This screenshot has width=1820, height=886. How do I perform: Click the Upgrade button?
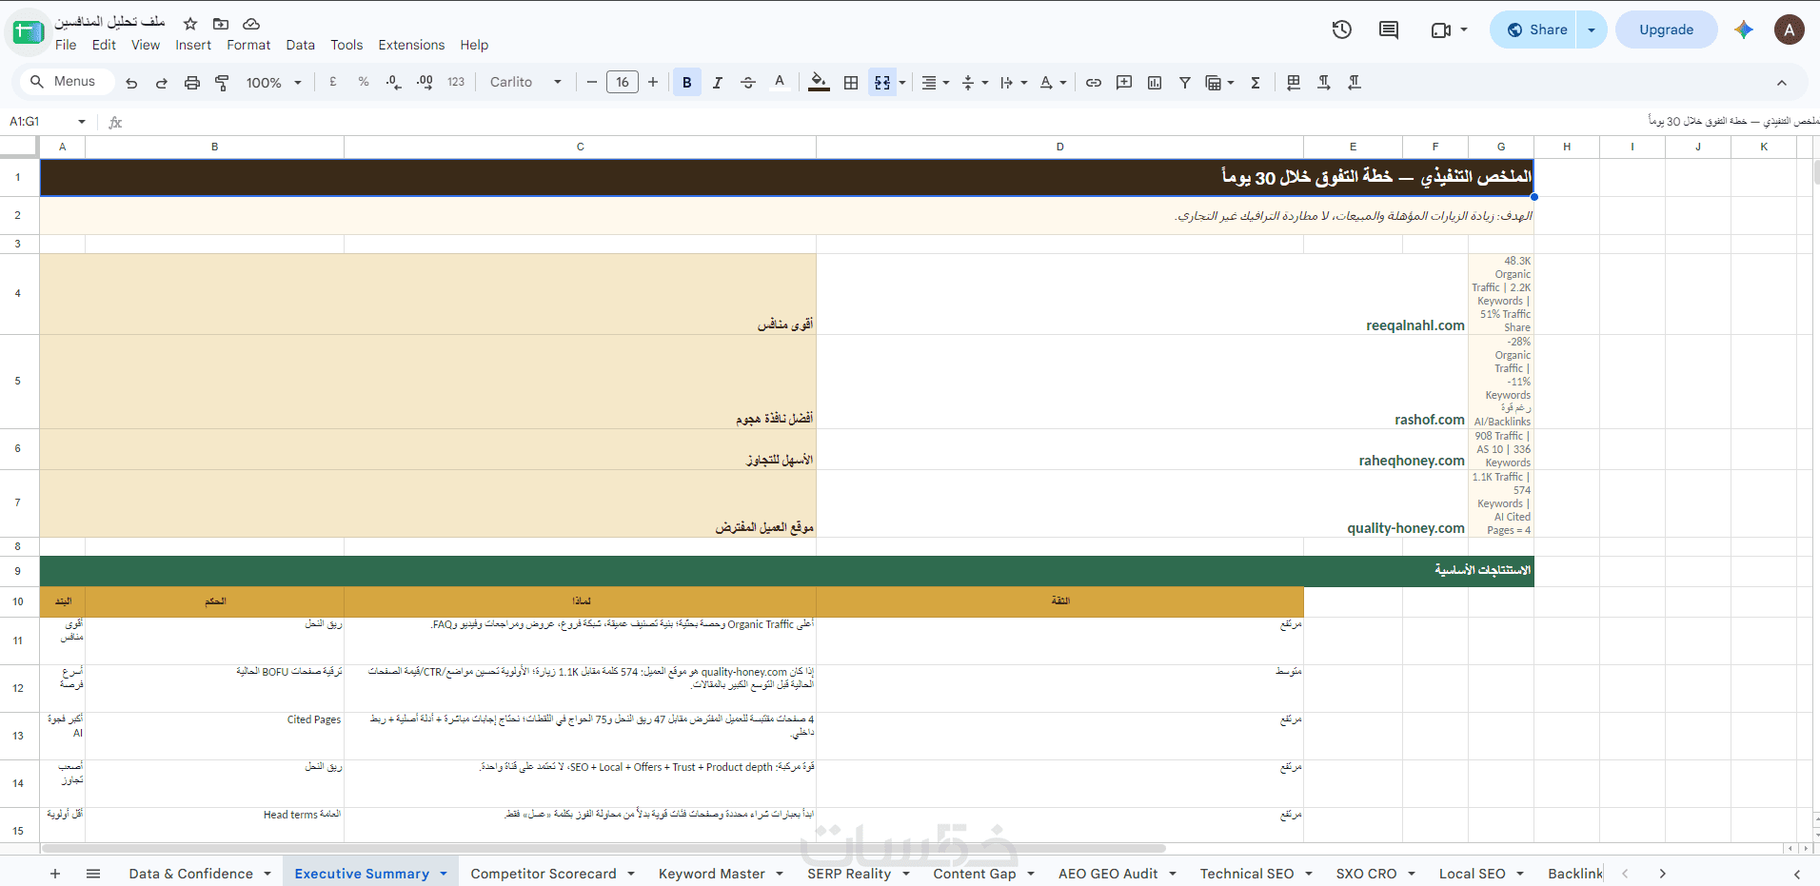click(x=1666, y=30)
